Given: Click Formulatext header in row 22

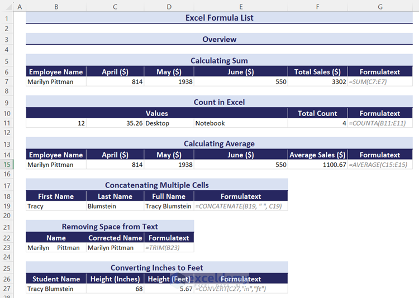Looking at the screenshot, I should 169,238.
